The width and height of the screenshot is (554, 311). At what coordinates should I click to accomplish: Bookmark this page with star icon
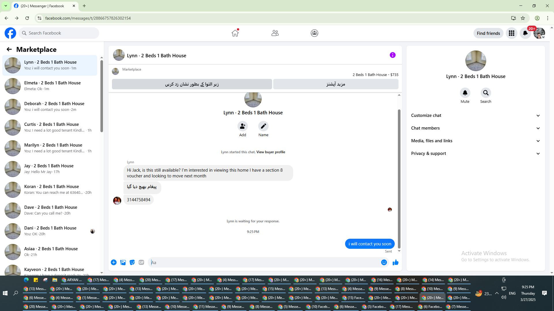click(523, 18)
